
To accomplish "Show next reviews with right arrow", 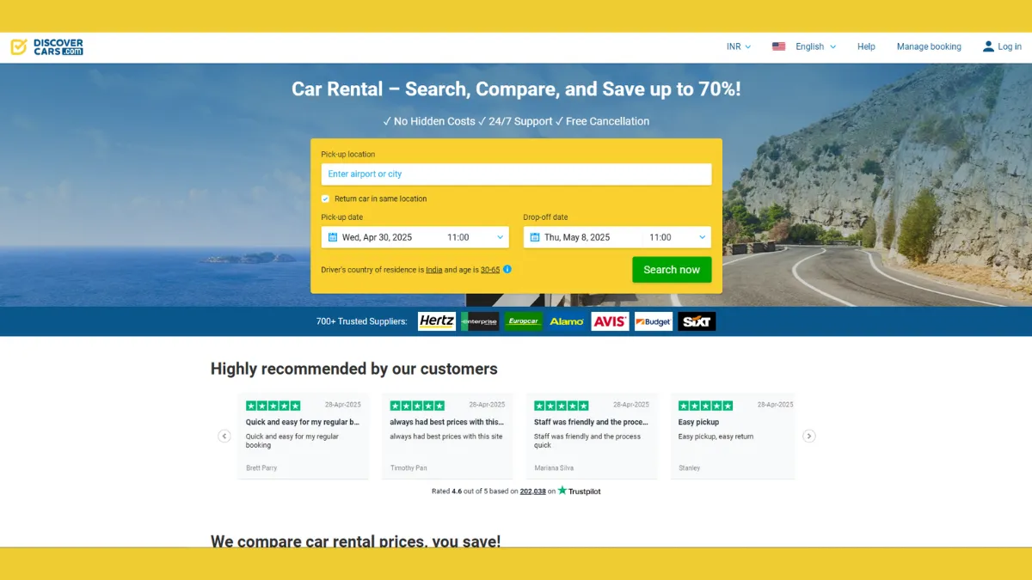I will coord(809,436).
